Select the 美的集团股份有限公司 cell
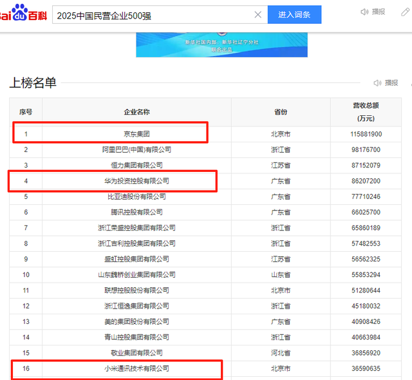 click(x=136, y=321)
